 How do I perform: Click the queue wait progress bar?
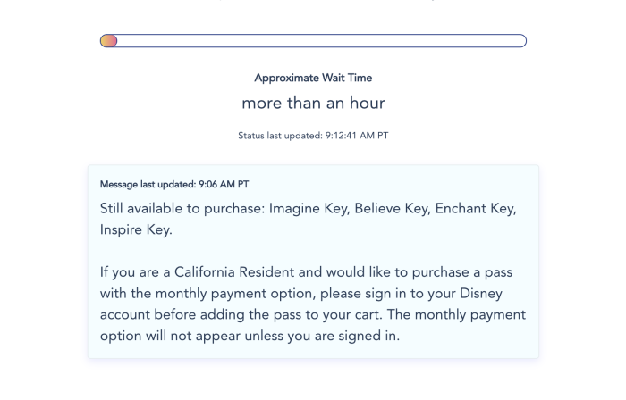click(x=313, y=41)
